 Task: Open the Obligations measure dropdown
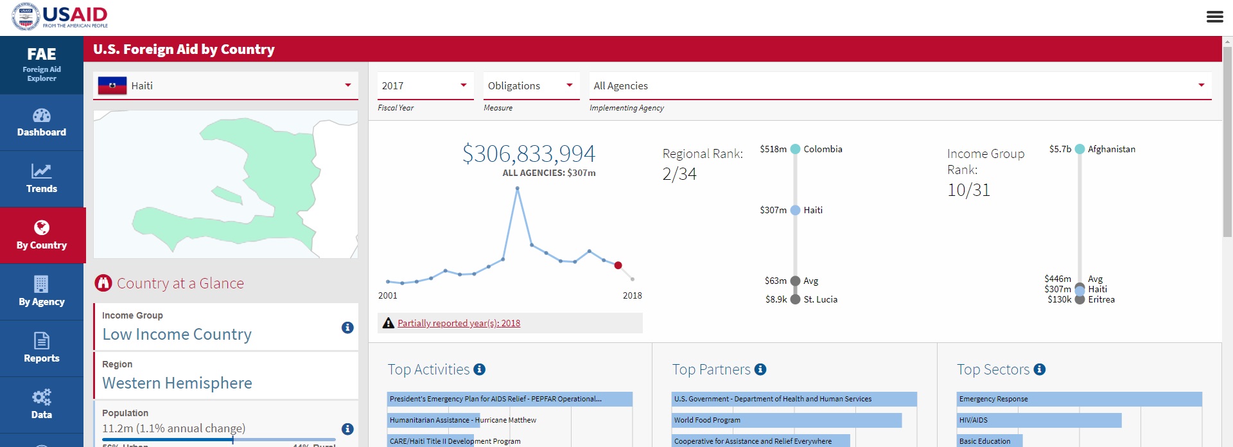click(531, 85)
